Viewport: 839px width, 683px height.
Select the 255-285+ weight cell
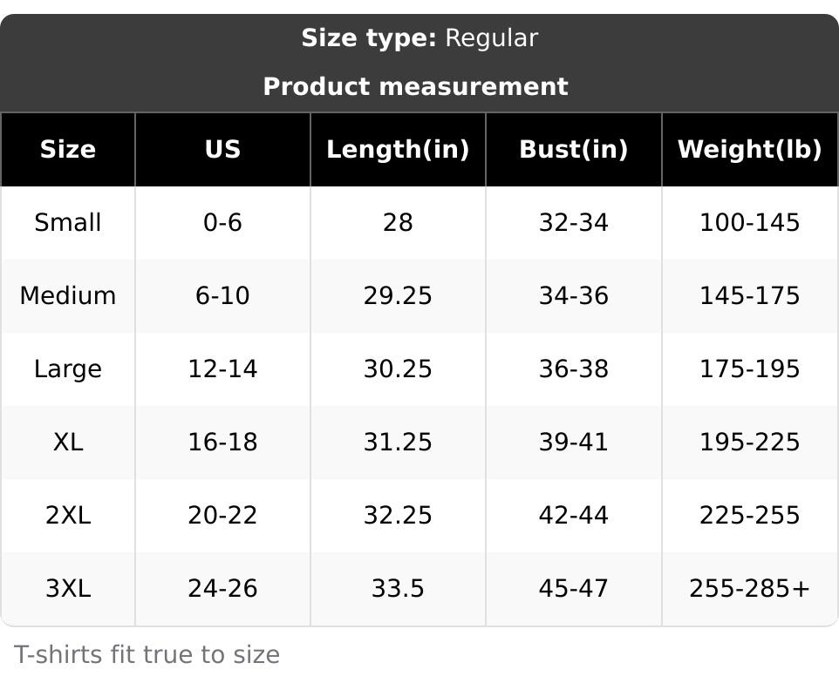point(749,589)
